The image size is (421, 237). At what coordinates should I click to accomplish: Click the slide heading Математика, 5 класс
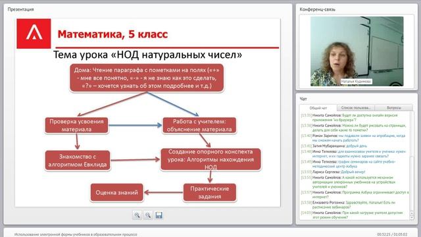tap(112, 34)
